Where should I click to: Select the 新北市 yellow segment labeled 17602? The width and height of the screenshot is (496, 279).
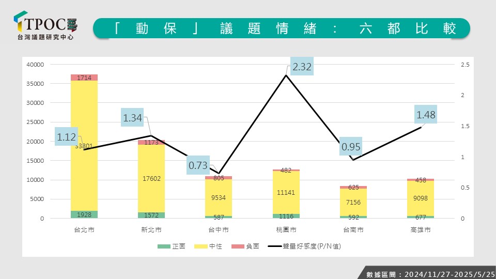pyautogui.click(x=151, y=178)
